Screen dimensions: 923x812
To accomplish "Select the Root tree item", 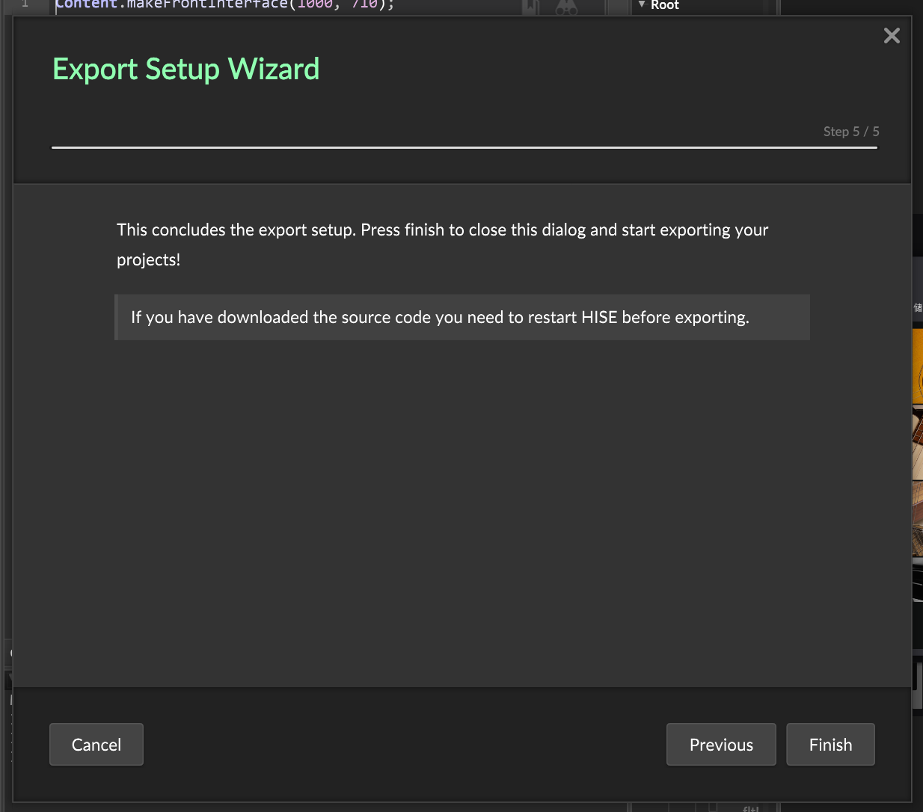I will click(x=665, y=5).
